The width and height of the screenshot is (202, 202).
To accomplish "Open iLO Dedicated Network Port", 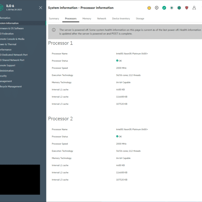I will (14, 55).
